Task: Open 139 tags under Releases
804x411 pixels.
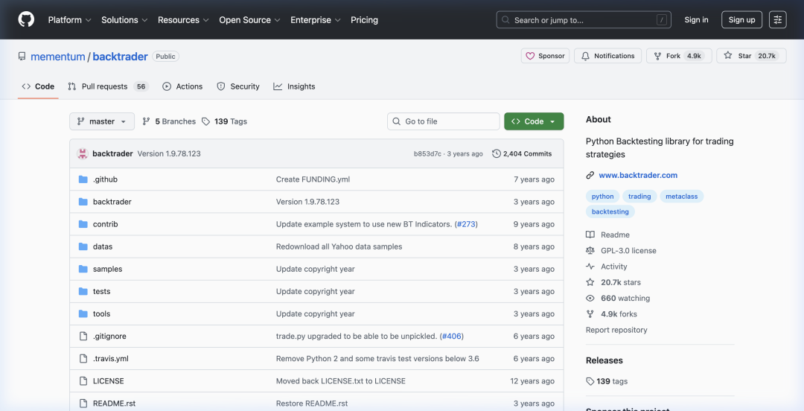Action: coord(607,381)
